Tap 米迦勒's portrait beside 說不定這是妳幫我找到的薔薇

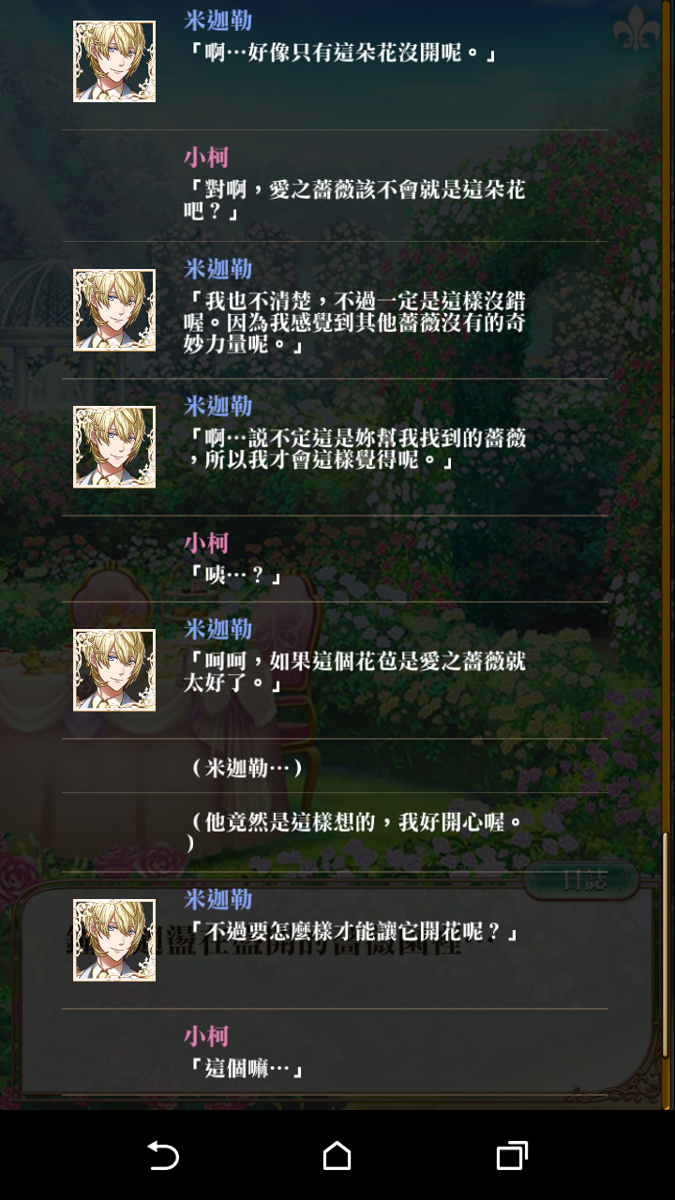click(x=114, y=447)
